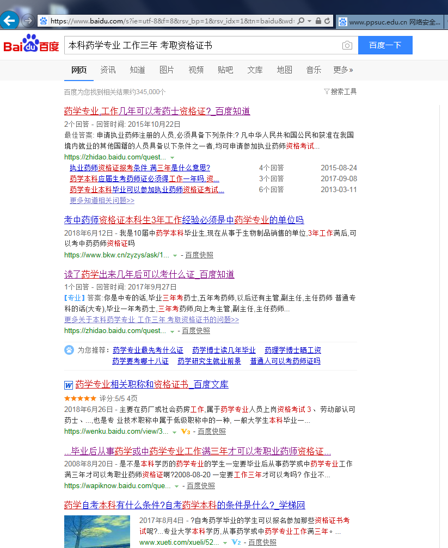Open 百度快照 for bkw.cn result

pos(199,255)
